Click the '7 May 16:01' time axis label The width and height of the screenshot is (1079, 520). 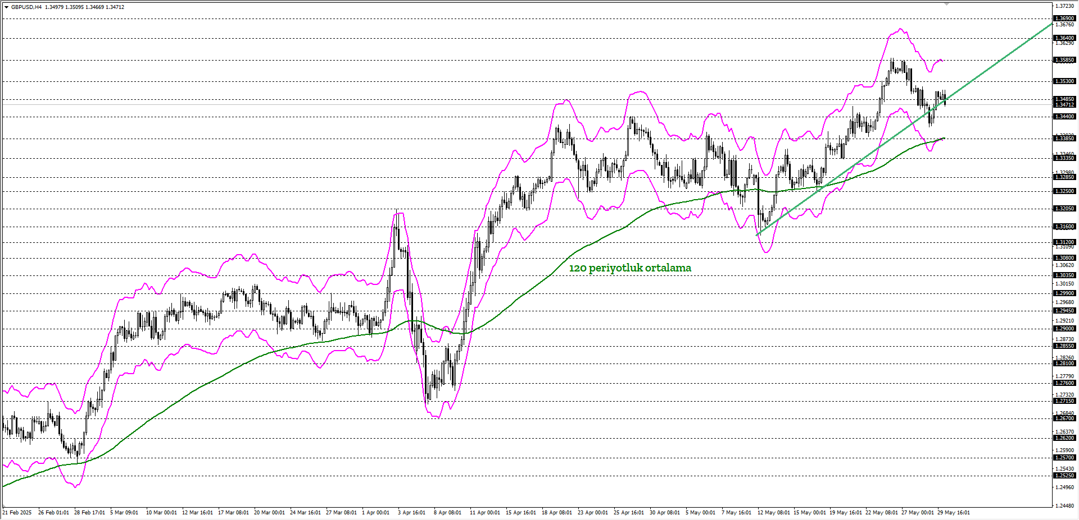coord(736,513)
